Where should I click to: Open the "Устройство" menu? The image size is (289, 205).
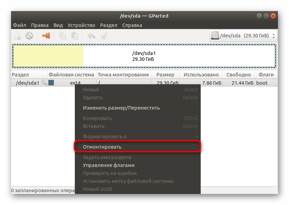(x=81, y=25)
